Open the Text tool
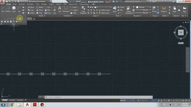Screen dimensions: 191x107 click(60, 9)
